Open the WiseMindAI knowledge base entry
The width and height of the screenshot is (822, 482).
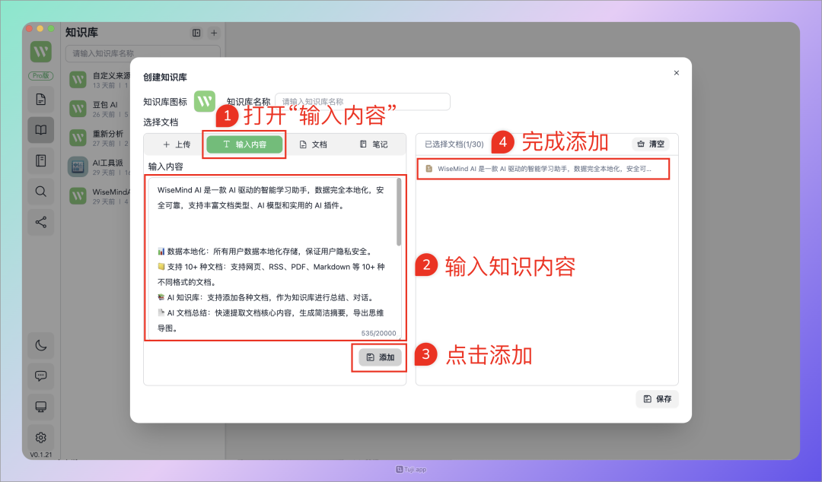(100, 196)
